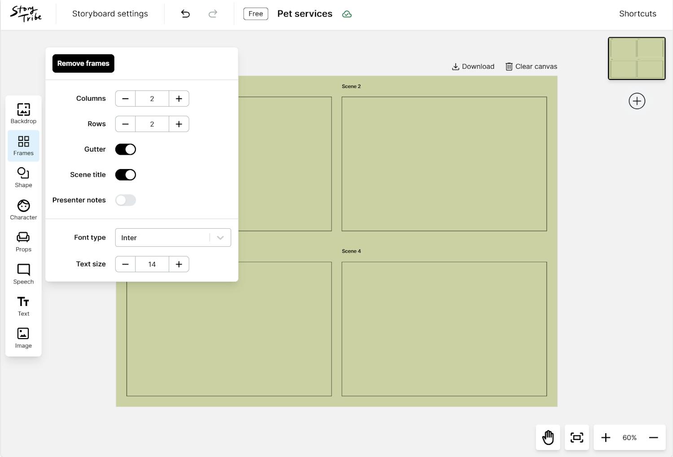Turn off the Scene title toggle

pos(126,175)
